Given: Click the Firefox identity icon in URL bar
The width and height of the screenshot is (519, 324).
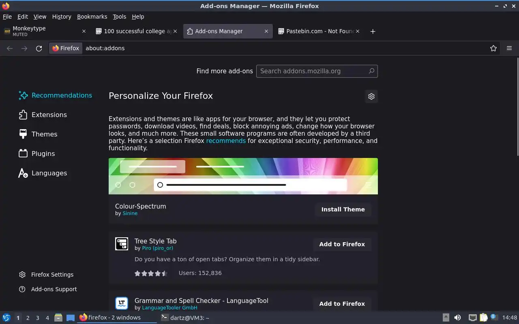Looking at the screenshot, I should click(x=66, y=48).
